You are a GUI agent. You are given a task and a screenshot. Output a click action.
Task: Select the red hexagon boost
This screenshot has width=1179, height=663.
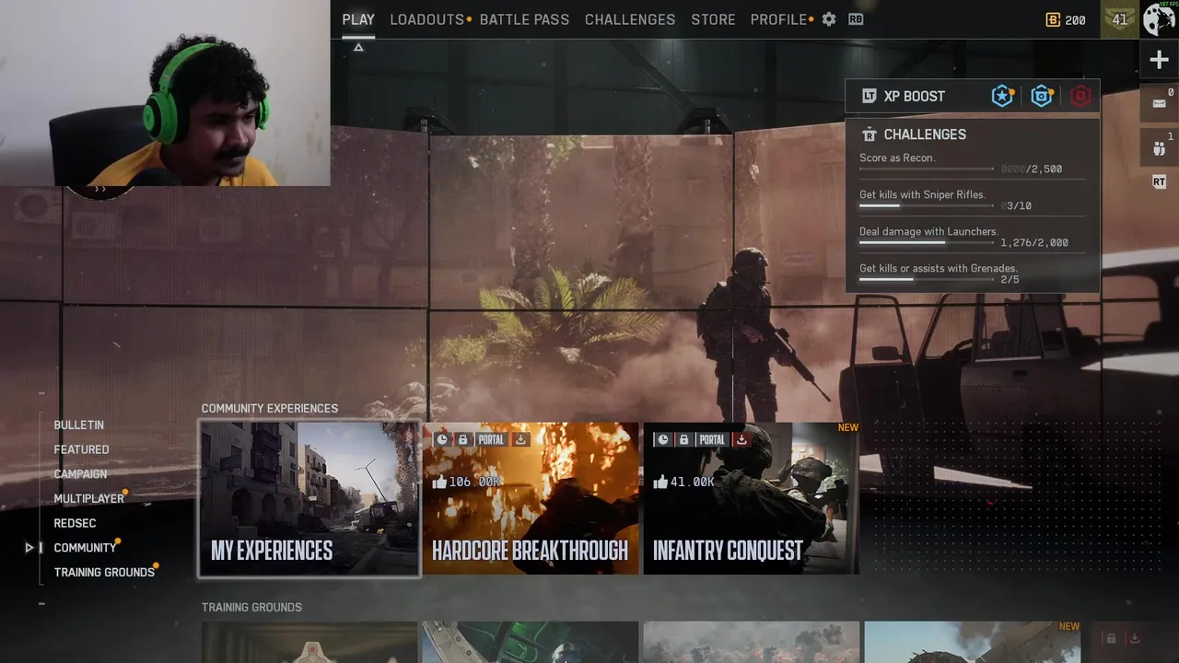pyautogui.click(x=1080, y=96)
